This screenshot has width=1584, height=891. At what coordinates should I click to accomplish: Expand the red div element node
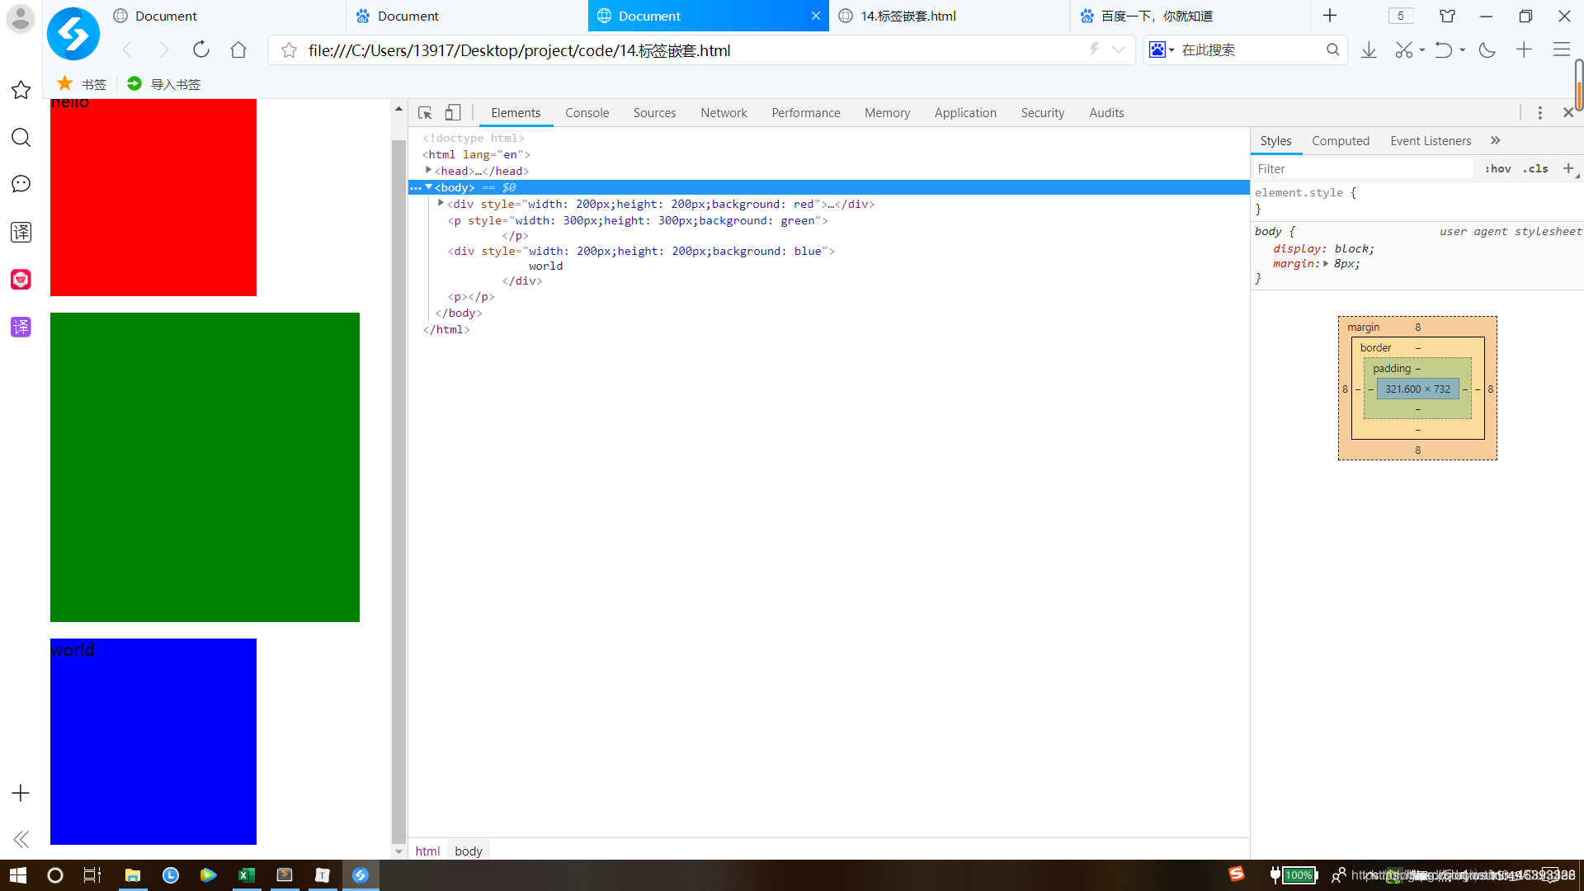pos(441,203)
